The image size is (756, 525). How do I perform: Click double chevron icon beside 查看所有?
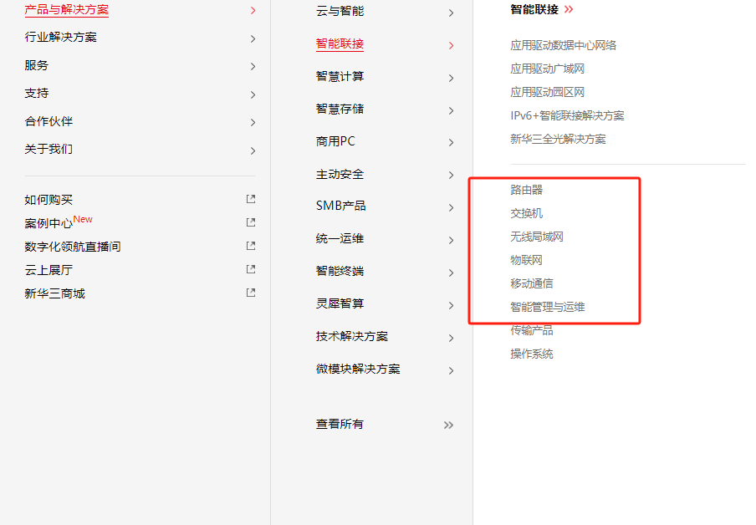(x=448, y=425)
